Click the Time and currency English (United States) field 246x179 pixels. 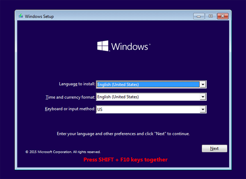pos(148,97)
